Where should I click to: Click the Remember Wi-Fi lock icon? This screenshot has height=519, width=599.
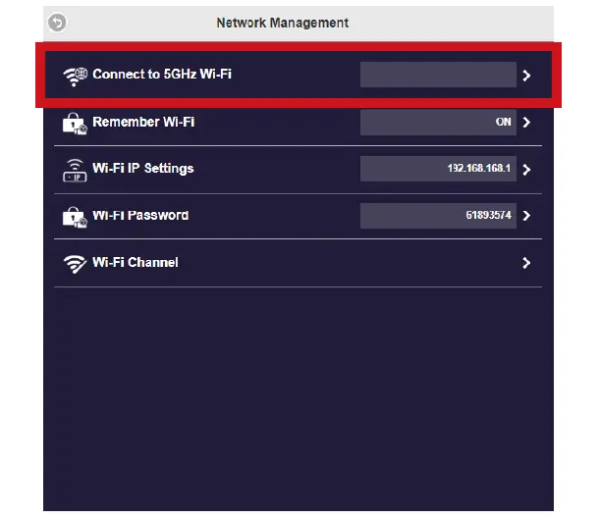tap(75, 123)
